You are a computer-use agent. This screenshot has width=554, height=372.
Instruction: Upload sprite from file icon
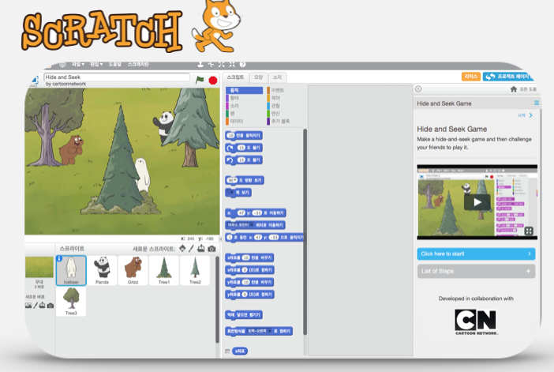coord(201,249)
